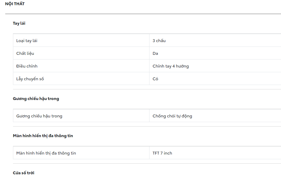The width and height of the screenshot is (281, 180).
Task: Click the bold Màn hình hiển thị đa thông tin heading
Action: point(43,136)
